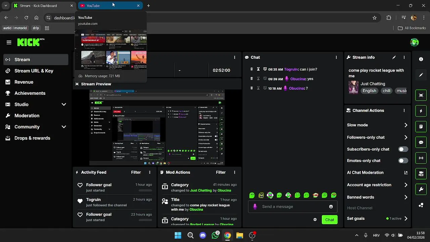
Task: Open the hamburger navigation menu
Action: (x=9, y=42)
